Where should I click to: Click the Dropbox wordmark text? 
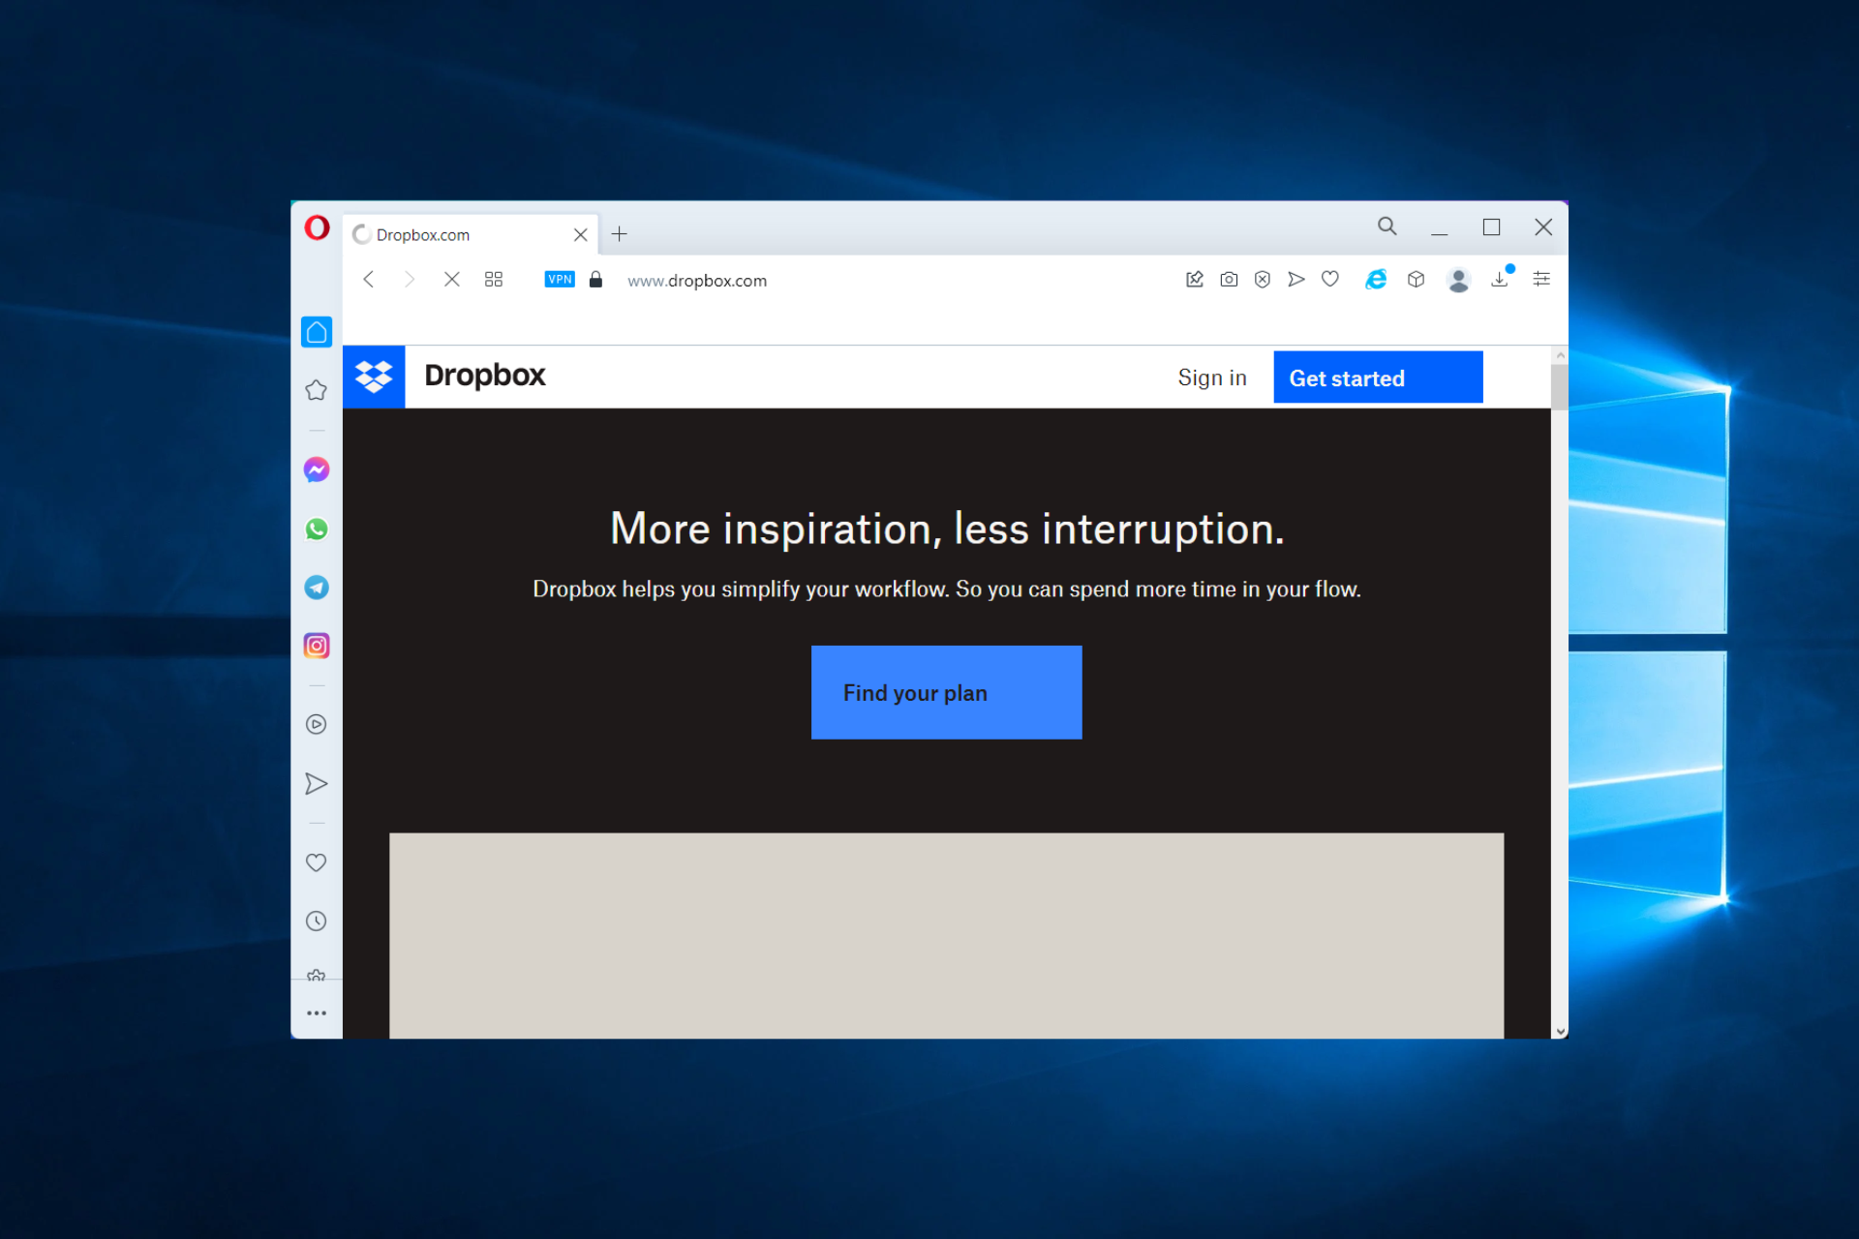[485, 376]
